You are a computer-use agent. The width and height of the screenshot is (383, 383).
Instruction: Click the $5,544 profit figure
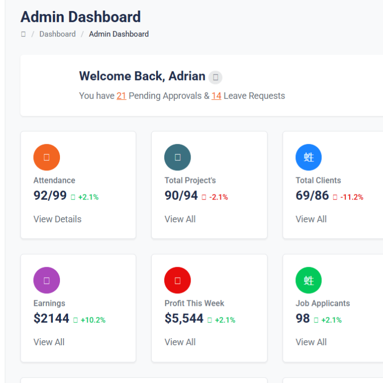tap(184, 318)
